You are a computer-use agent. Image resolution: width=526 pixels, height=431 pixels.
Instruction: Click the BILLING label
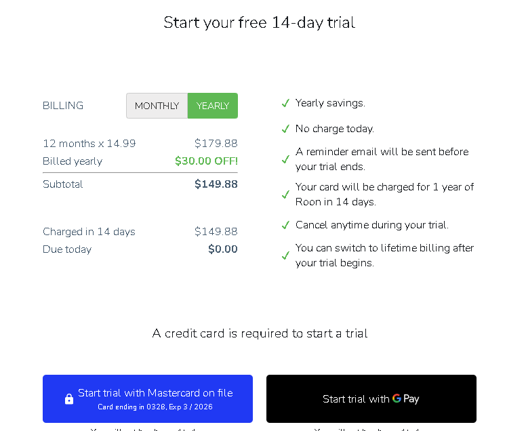[x=63, y=106]
